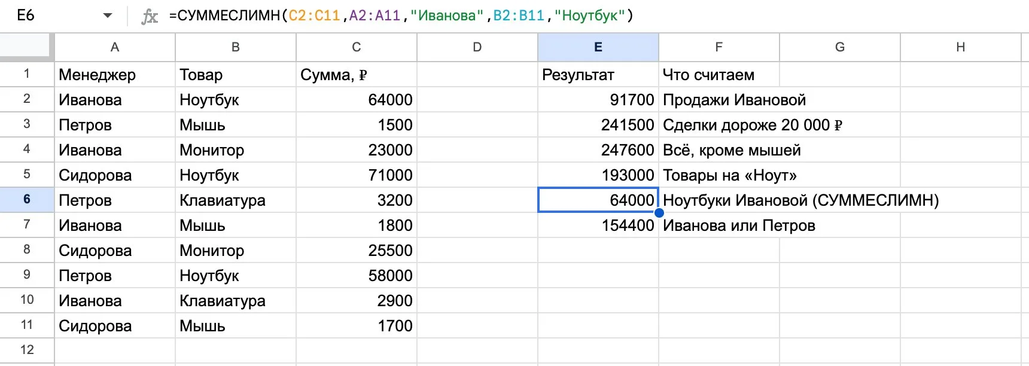
Task: Select column H header
Action: tap(961, 47)
